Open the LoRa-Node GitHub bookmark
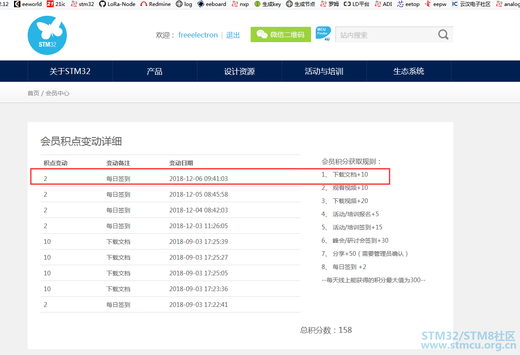This screenshot has width=520, height=355. click(117, 4)
